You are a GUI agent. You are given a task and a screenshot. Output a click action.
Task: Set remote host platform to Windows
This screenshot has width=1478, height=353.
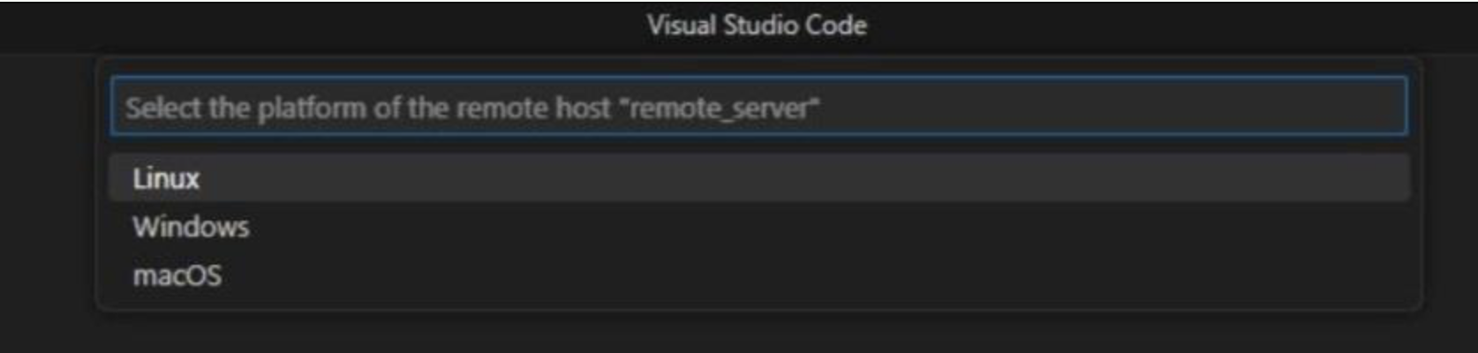coord(191,228)
